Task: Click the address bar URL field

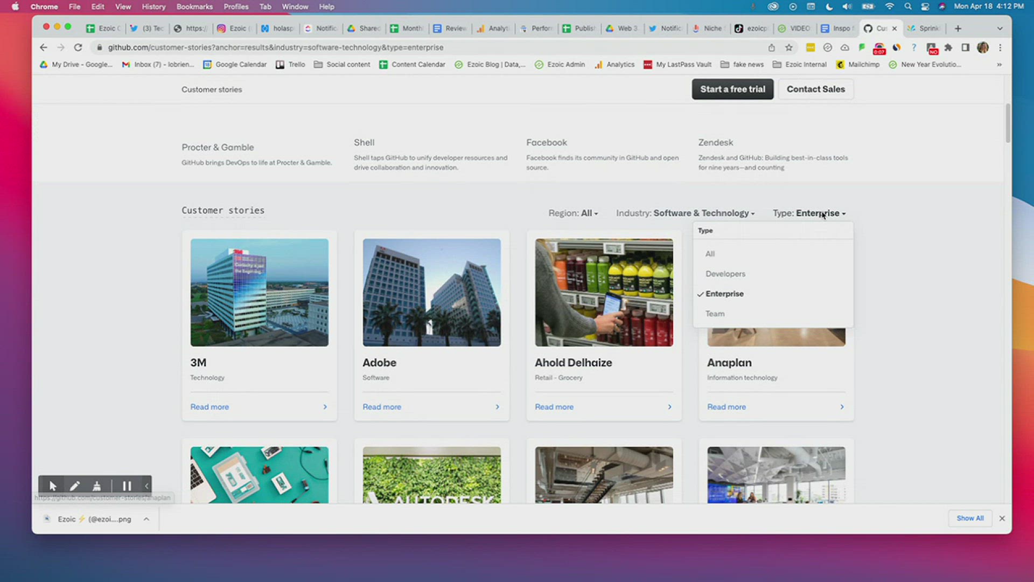Action: tap(431, 47)
